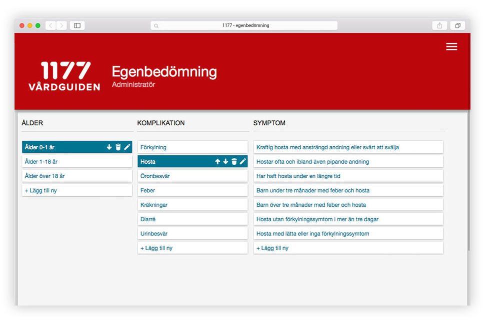Delete Ålder 0-1 år with trash icon
This screenshot has width=485, height=323.
point(118,147)
